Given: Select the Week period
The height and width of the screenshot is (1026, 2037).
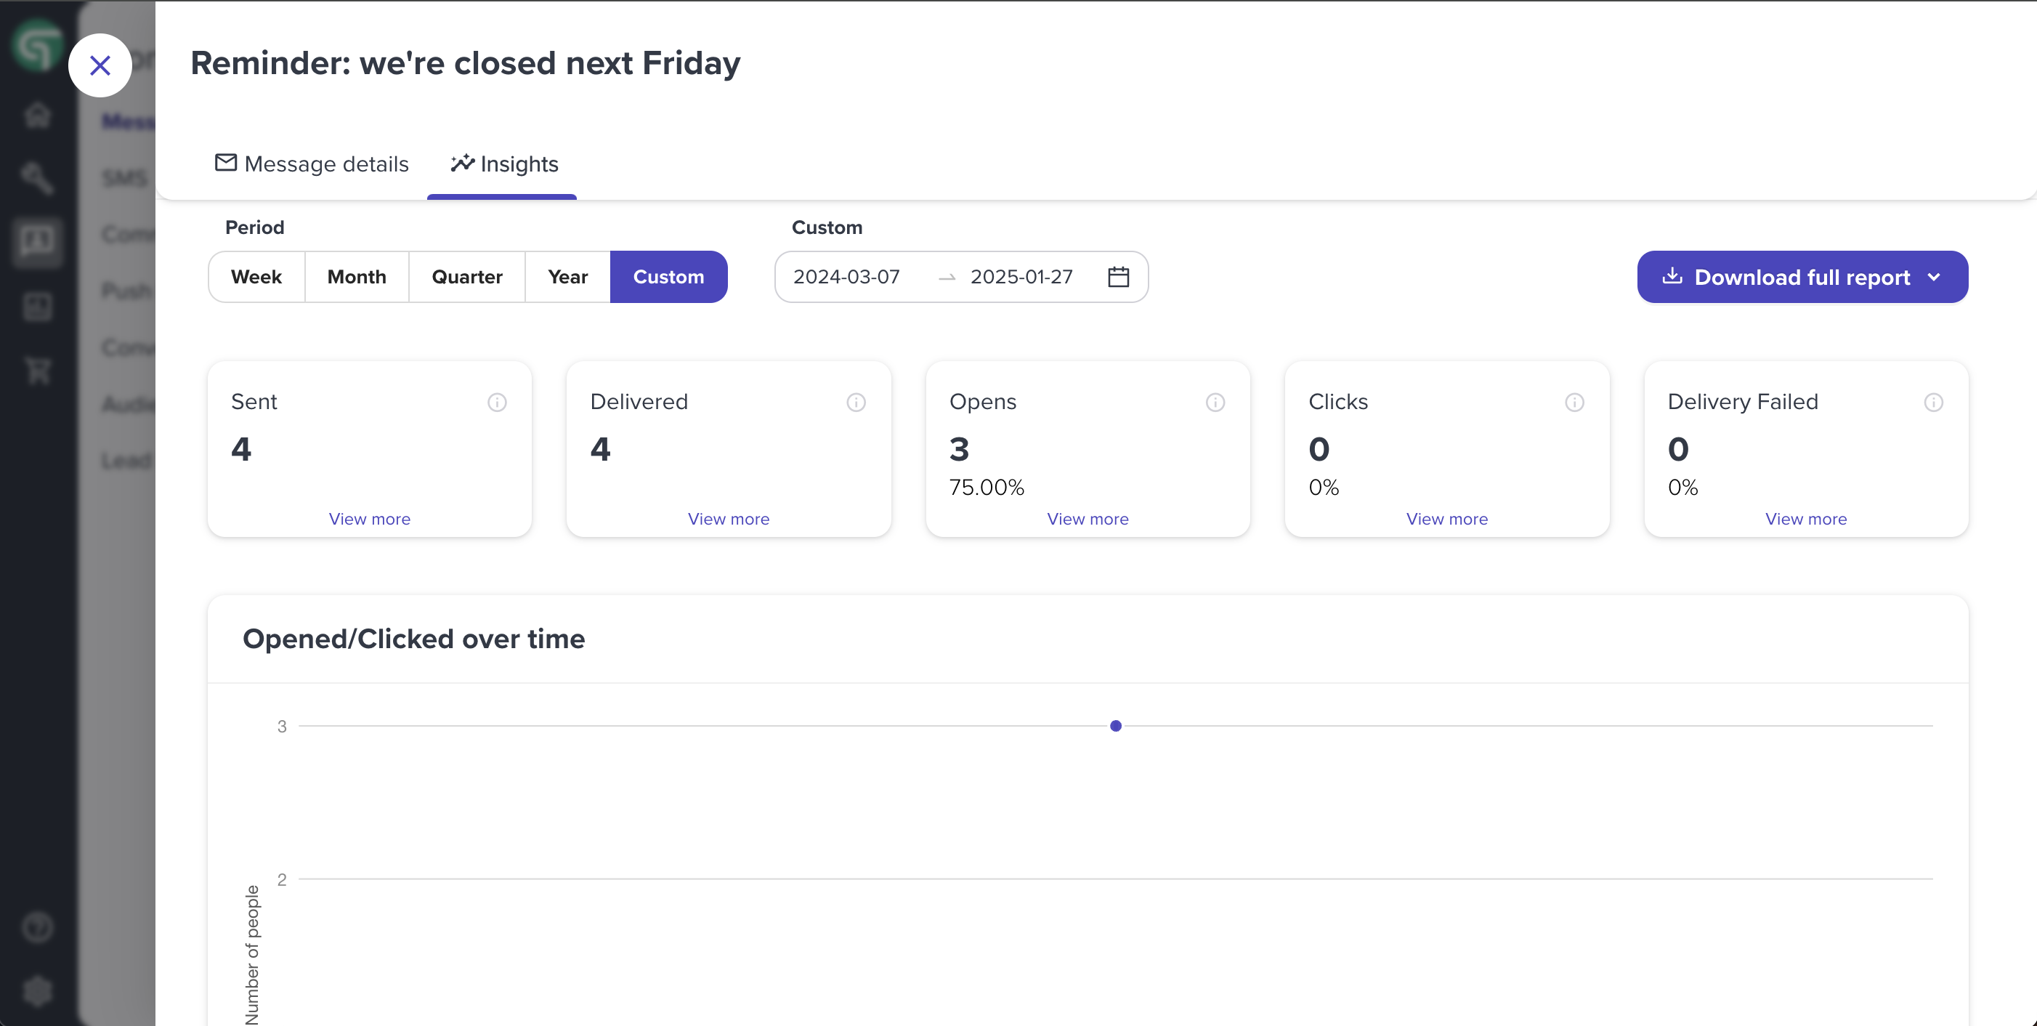Looking at the screenshot, I should [256, 277].
